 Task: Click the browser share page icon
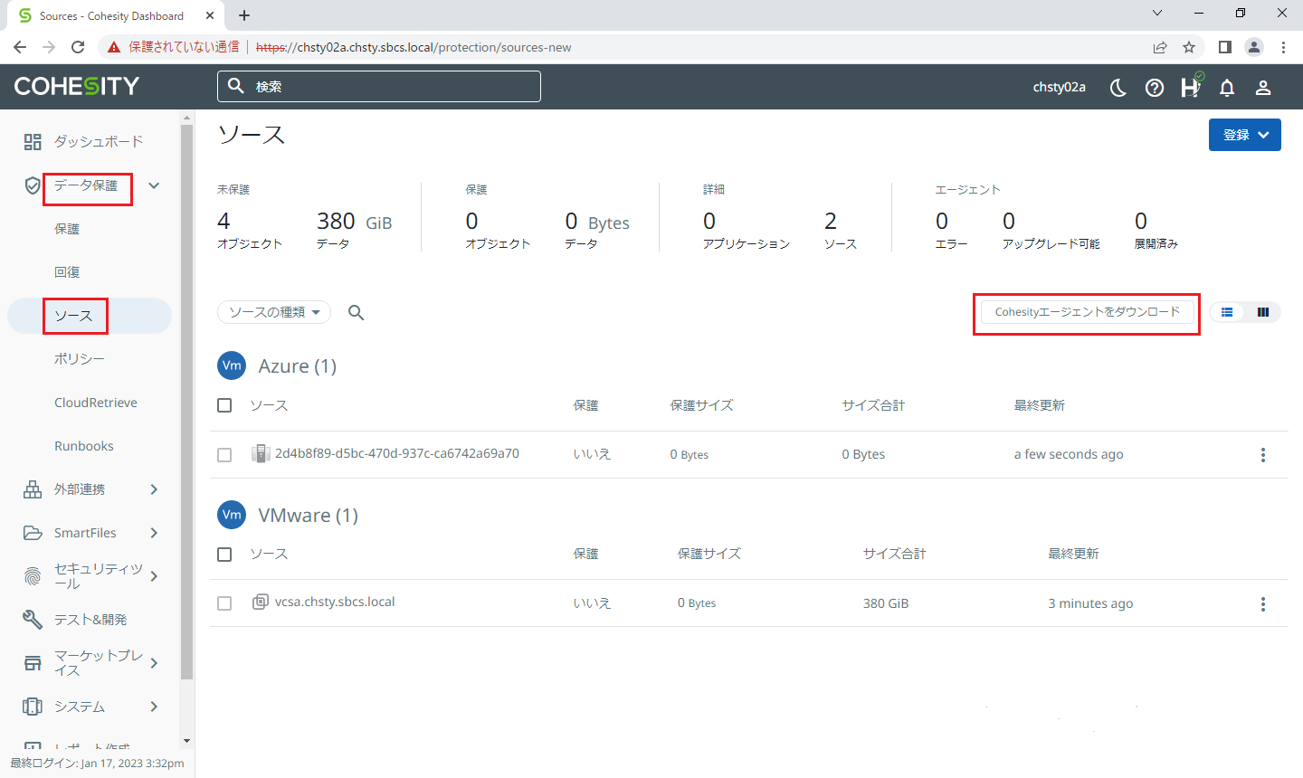(1160, 47)
